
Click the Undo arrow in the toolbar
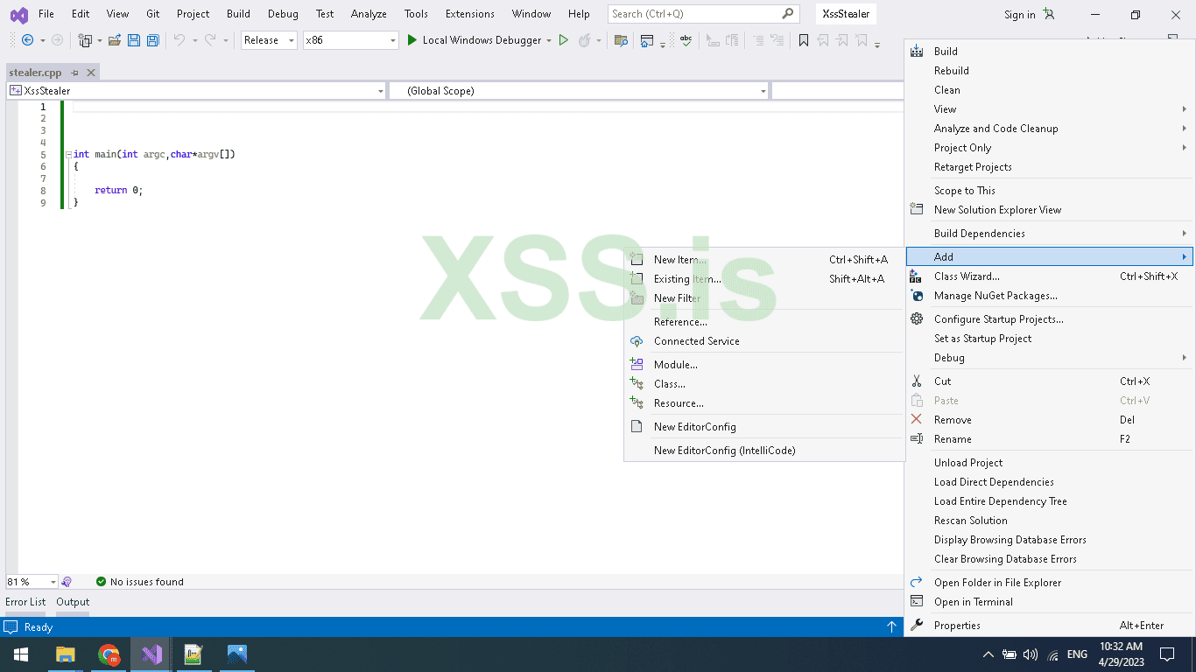[179, 40]
